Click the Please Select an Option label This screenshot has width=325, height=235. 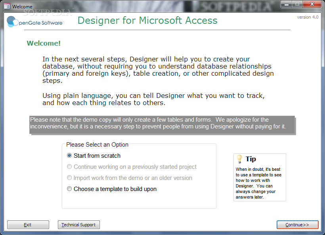pyautogui.click(x=97, y=144)
